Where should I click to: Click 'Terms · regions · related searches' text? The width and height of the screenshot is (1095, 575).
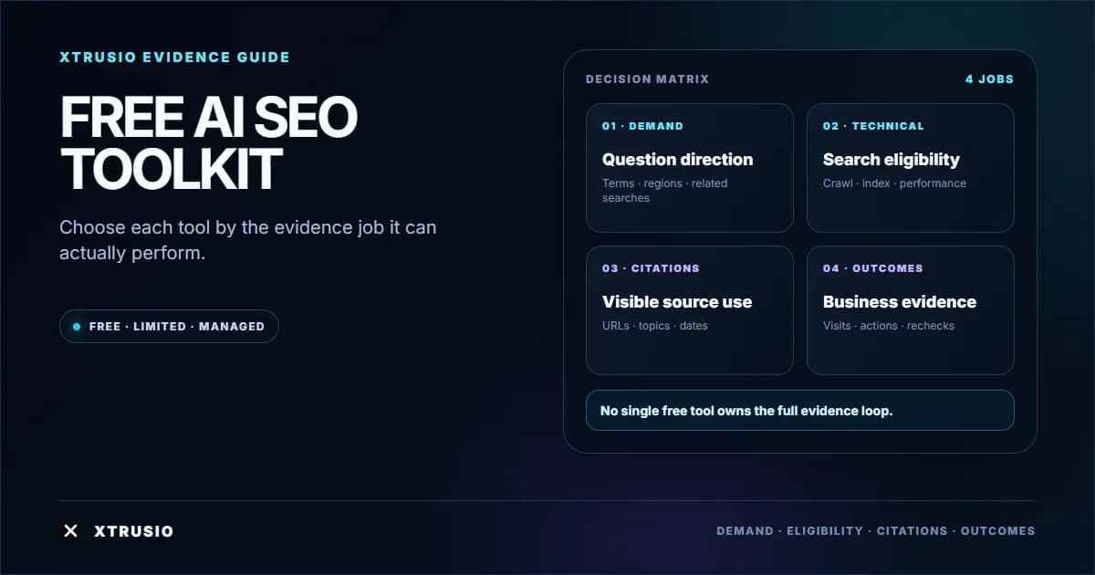click(x=665, y=191)
